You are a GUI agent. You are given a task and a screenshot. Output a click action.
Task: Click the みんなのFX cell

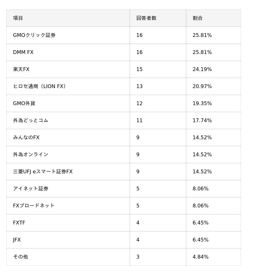pos(26,137)
